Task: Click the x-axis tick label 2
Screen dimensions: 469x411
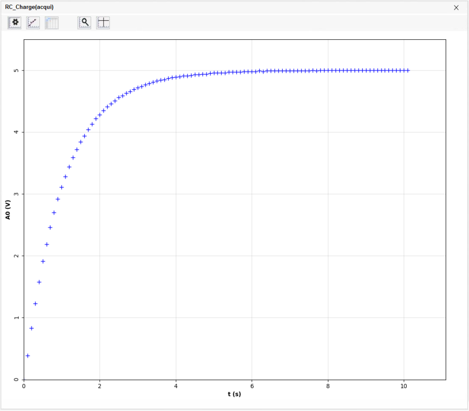Action: (100, 386)
